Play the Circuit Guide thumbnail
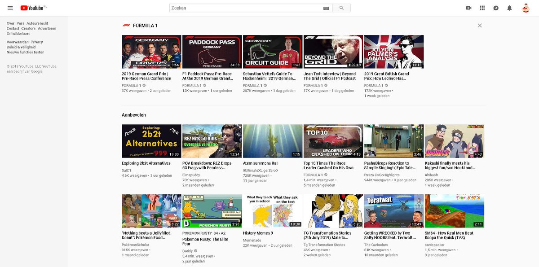539x267 pixels. click(x=273, y=52)
